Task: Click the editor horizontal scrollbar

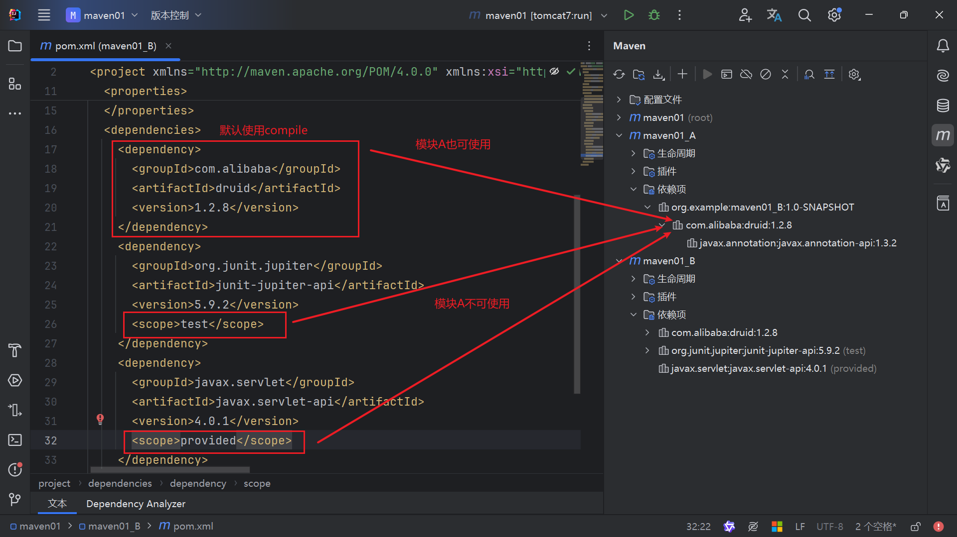Action: [169, 469]
